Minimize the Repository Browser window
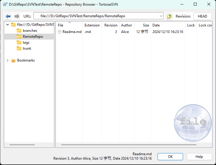Screen dimensions: 216x165 click(x=182, y=4)
